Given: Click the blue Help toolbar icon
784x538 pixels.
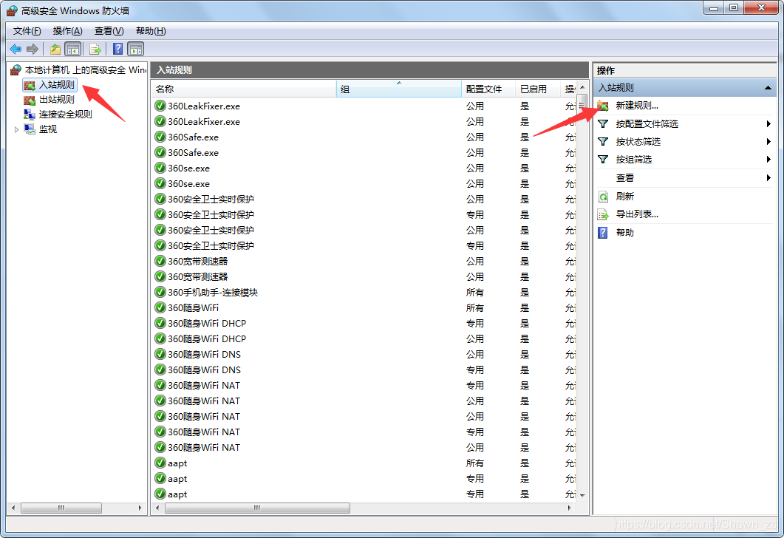Looking at the screenshot, I should [117, 49].
